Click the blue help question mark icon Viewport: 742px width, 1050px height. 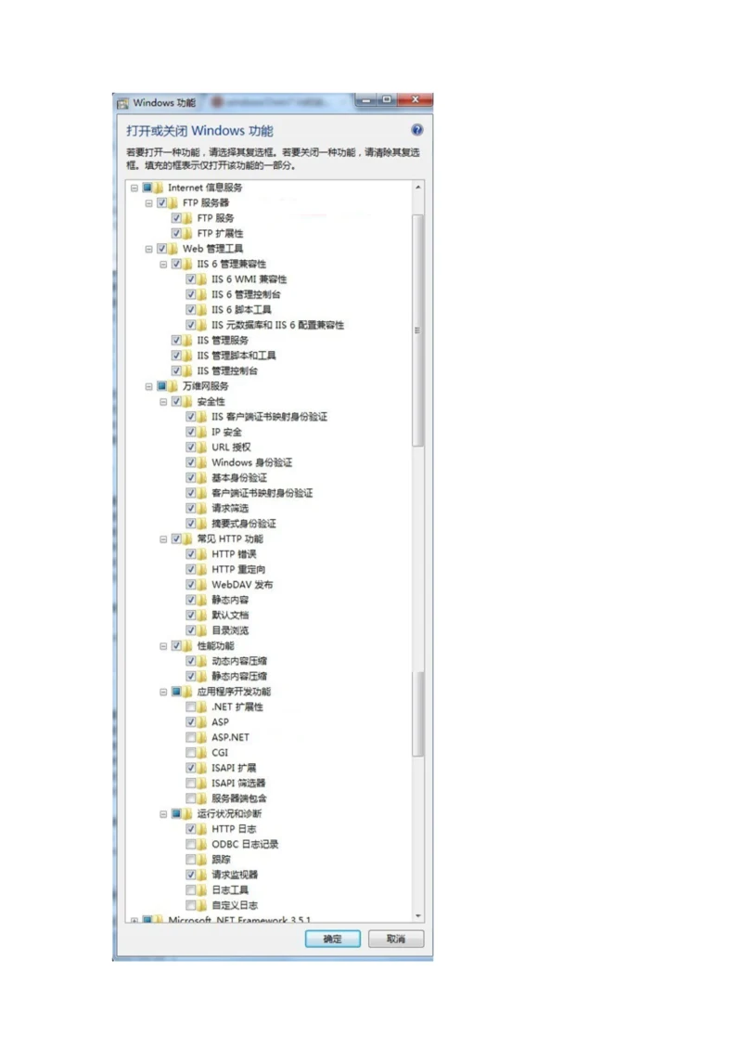(416, 130)
